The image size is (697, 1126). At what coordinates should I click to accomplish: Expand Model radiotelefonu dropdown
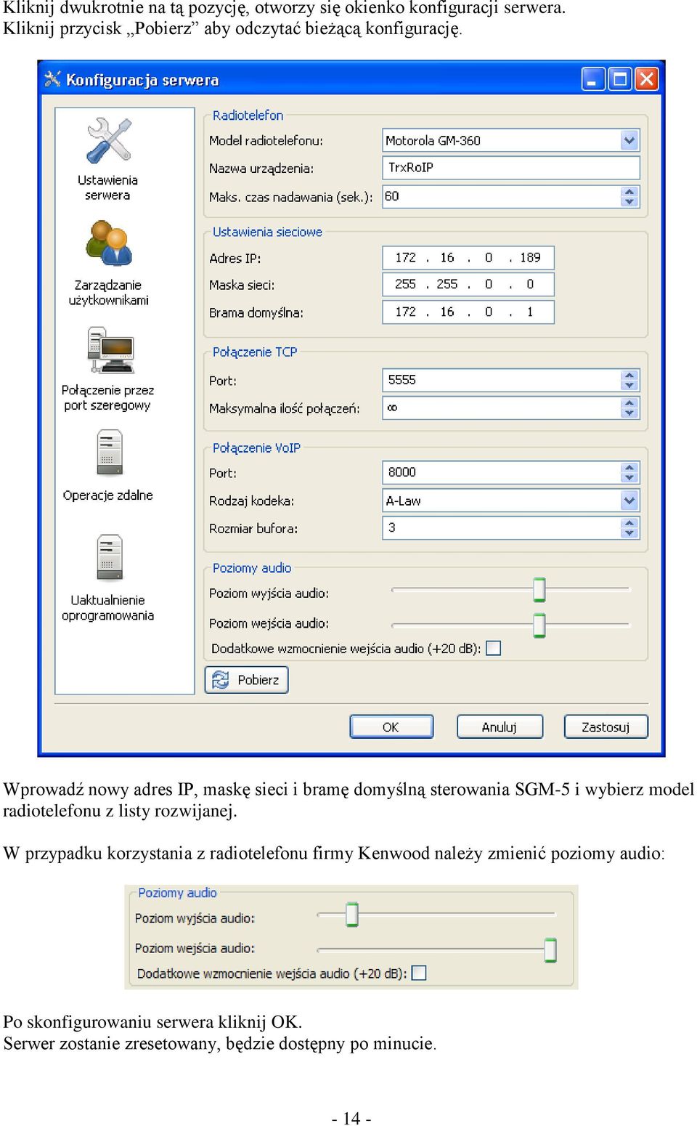[629, 140]
